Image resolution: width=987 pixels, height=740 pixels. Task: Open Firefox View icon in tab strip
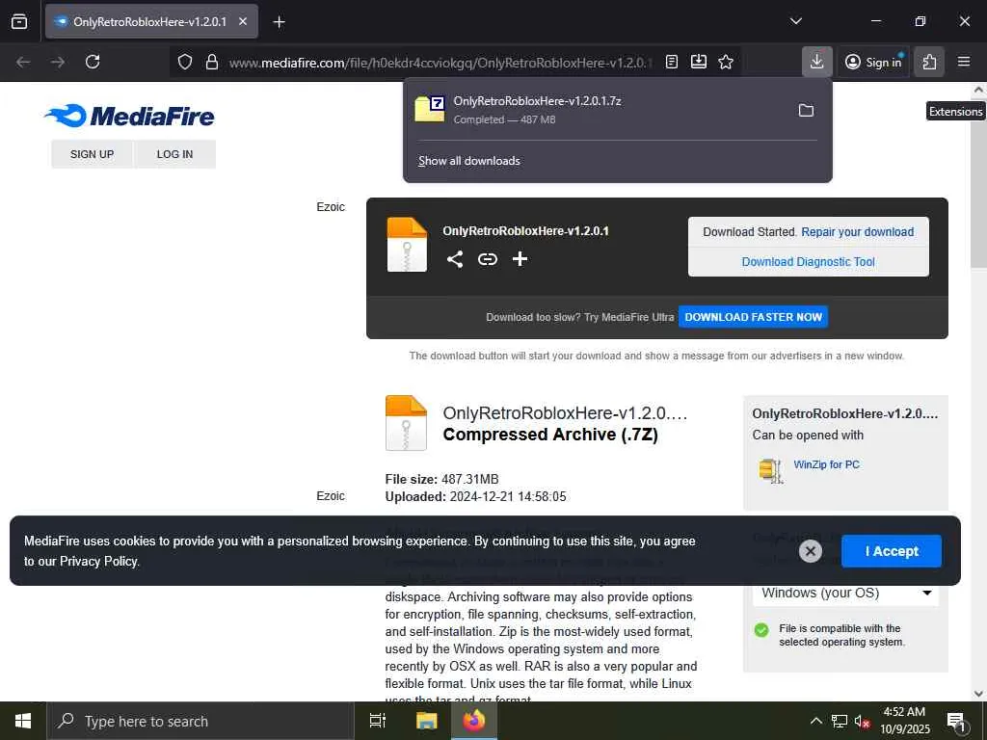point(19,21)
